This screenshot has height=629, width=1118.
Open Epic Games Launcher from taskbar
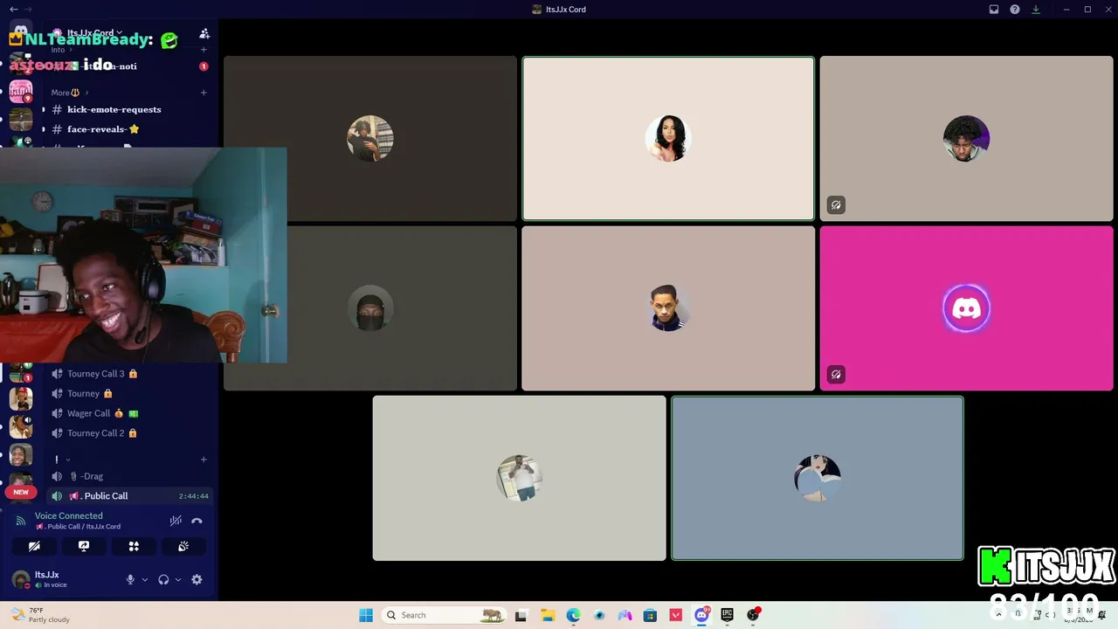[727, 615]
